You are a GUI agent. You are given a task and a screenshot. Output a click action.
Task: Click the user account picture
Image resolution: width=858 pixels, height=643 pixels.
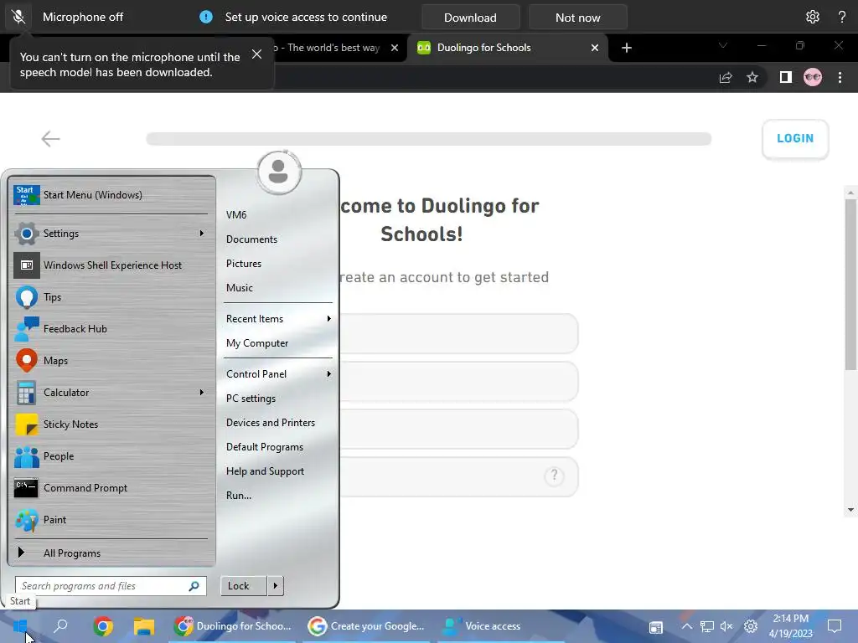tap(278, 172)
